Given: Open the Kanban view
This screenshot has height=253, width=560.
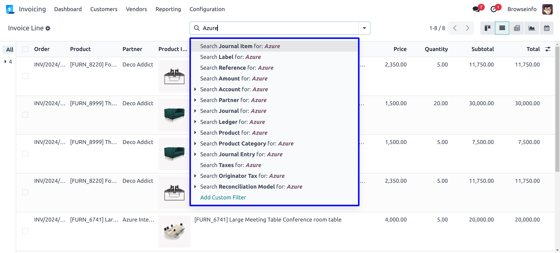Looking at the screenshot, I should coord(487,28).
